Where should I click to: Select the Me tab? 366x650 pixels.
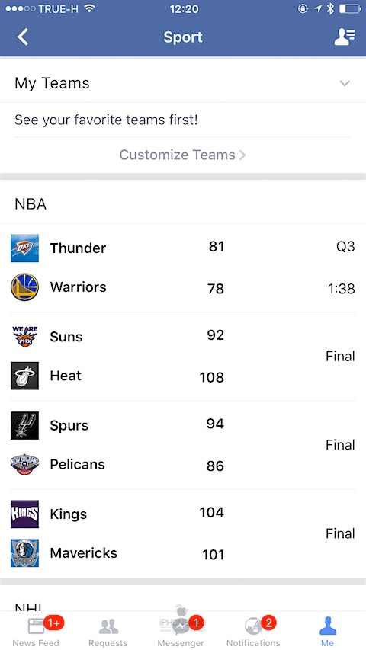point(327,632)
